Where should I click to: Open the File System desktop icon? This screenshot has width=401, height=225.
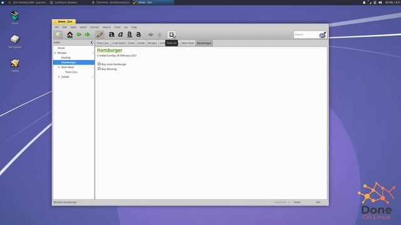point(15,42)
